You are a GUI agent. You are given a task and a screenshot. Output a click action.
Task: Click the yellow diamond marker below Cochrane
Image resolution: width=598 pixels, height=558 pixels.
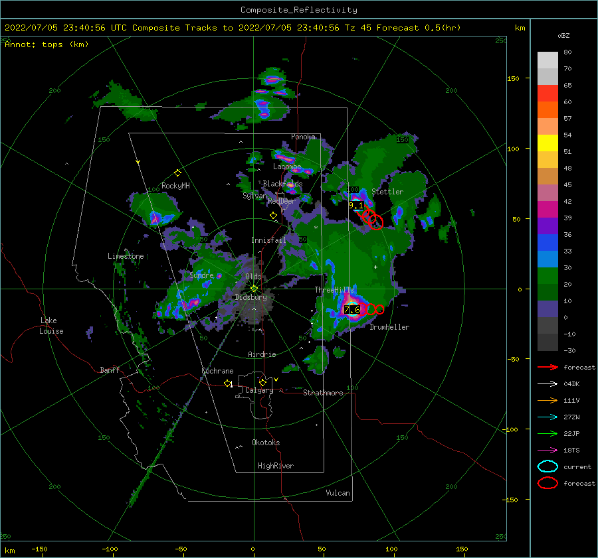tap(228, 383)
